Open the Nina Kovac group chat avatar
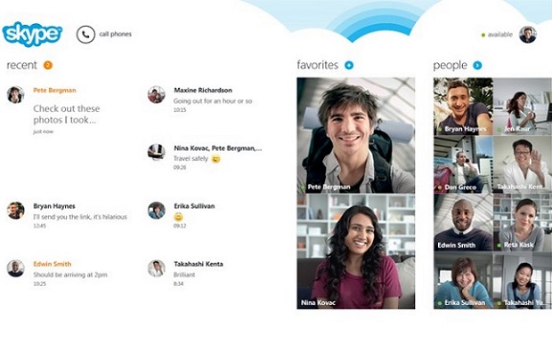This screenshot has height=343, width=552. click(157, 153)
